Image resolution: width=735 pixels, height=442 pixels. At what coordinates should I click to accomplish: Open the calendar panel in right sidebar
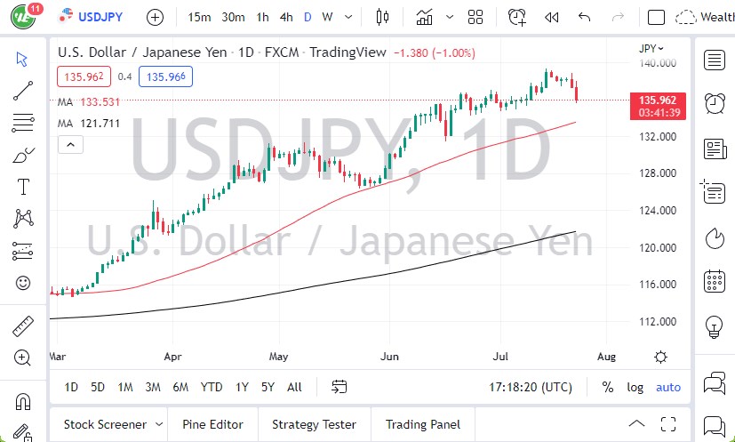tap(714, 282)
